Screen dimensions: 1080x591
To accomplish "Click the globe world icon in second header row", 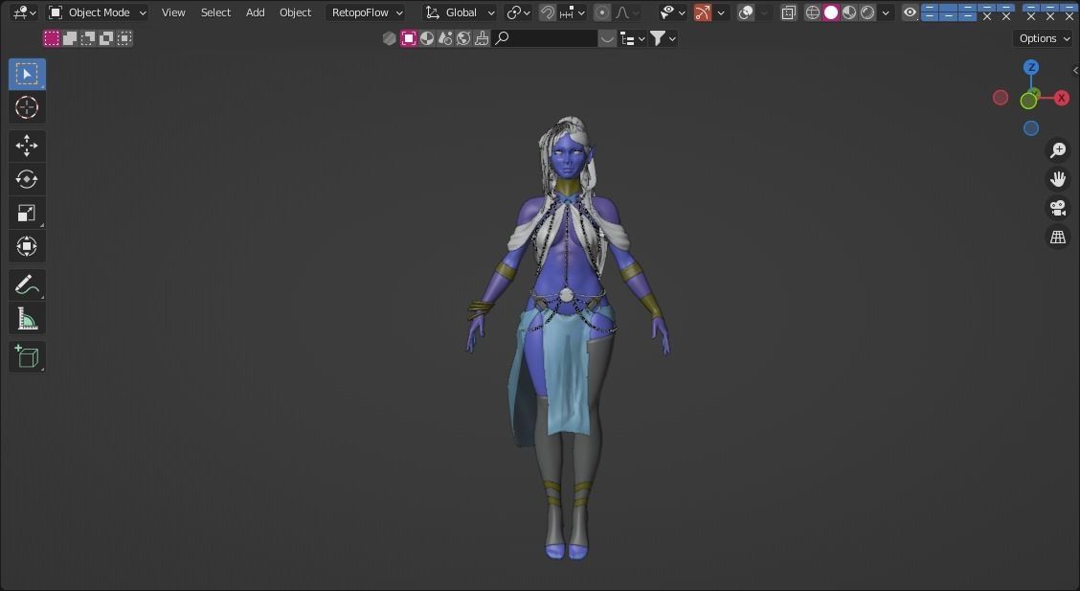I will point(463,38).
